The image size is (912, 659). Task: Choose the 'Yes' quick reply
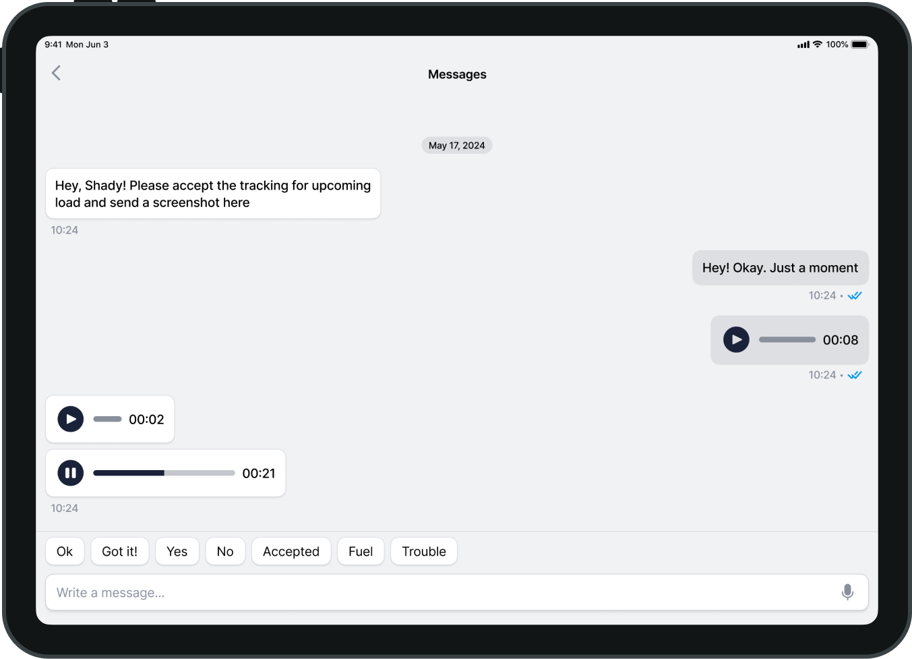coord(177,551)
